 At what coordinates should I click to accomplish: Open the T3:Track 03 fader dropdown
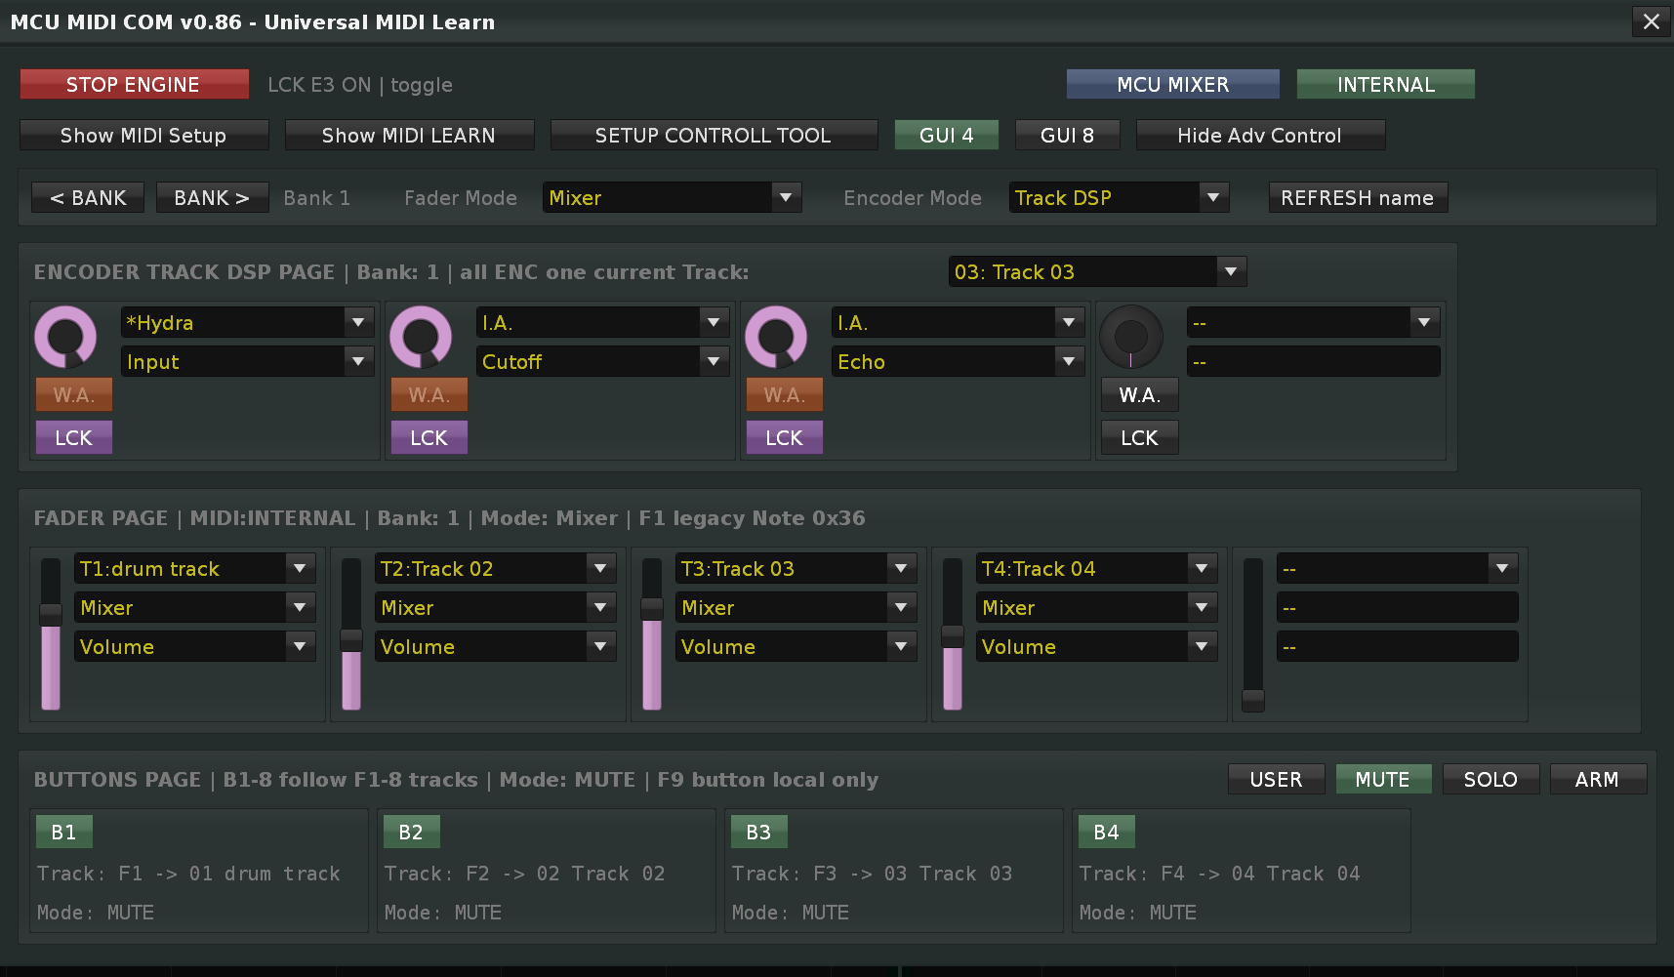[796, 569]
